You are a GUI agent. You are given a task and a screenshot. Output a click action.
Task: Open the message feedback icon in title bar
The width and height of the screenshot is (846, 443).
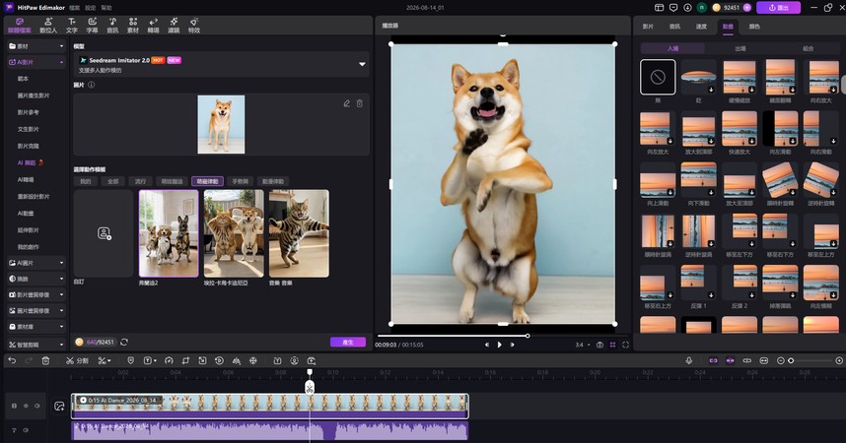click(673, 8)
